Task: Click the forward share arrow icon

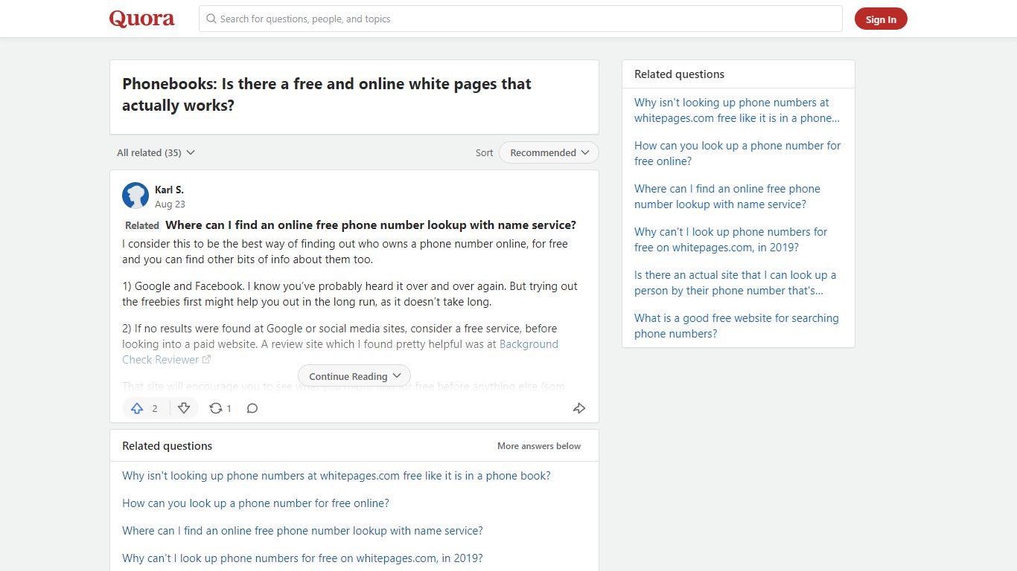Action: tap(579, 408)
